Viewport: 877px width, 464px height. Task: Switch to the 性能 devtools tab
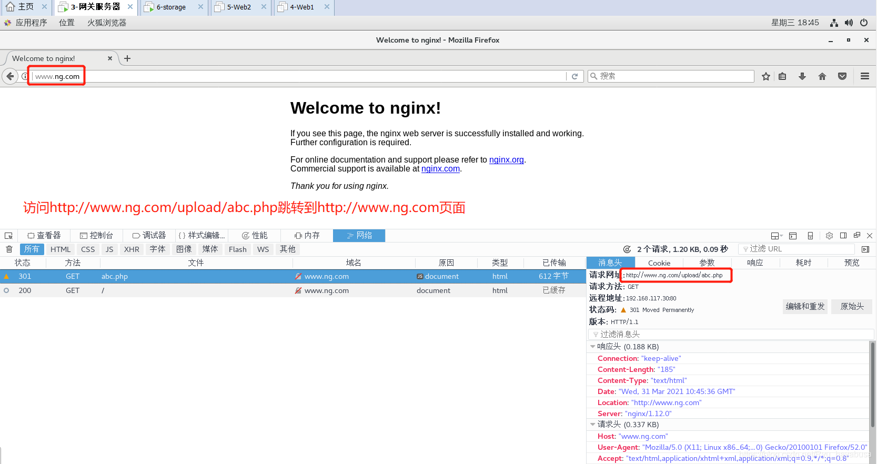pyautogui.click(x=254, y=236)
